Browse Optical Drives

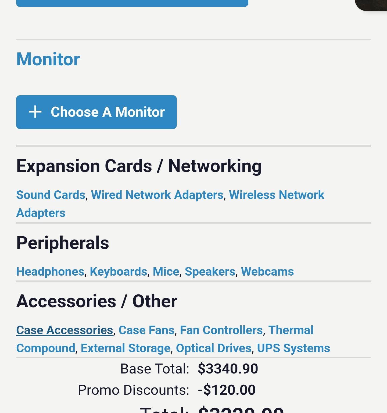[214, 348]
